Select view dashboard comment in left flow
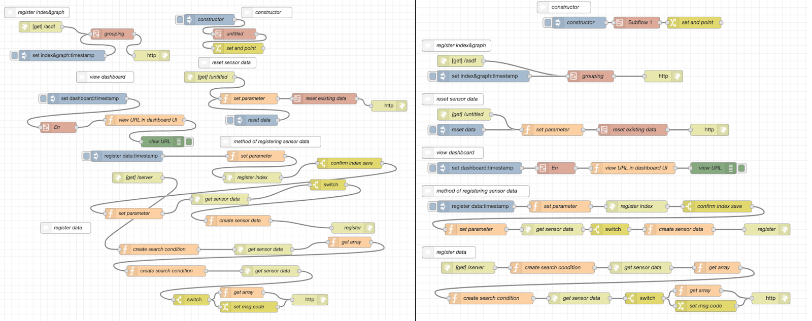The width and height of the screenshot is (812, 321). pos(105,77)
